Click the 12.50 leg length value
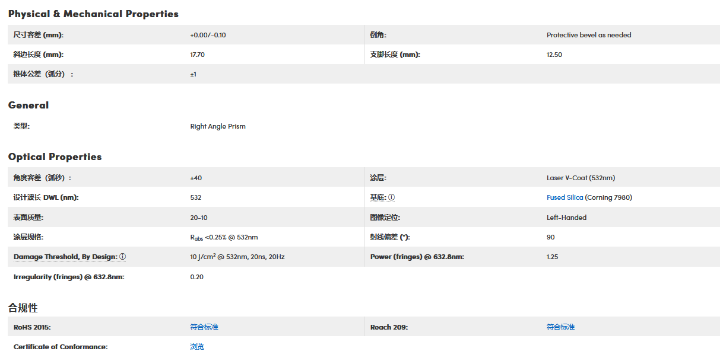Screen dimensions: 723x361 click(x=554, y=55)
